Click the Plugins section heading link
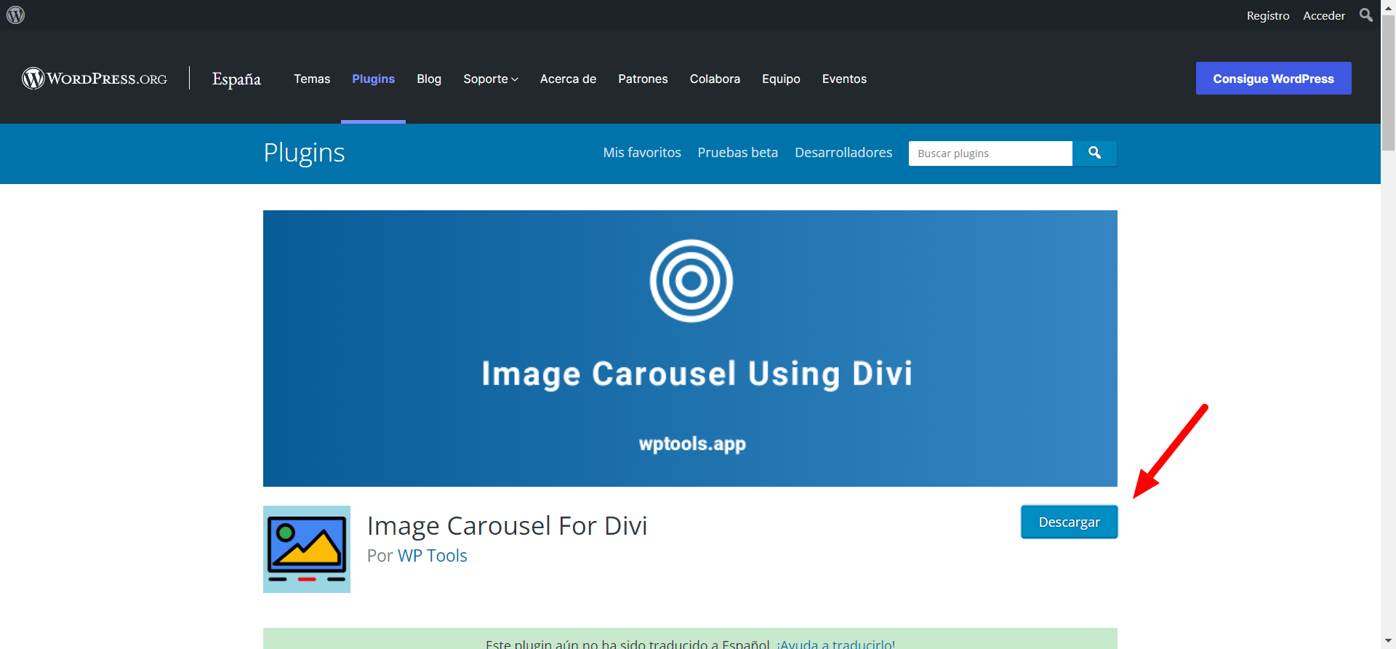Image resolution: width=1396 pixels, height=649 pixels. [x=304, y=153]
